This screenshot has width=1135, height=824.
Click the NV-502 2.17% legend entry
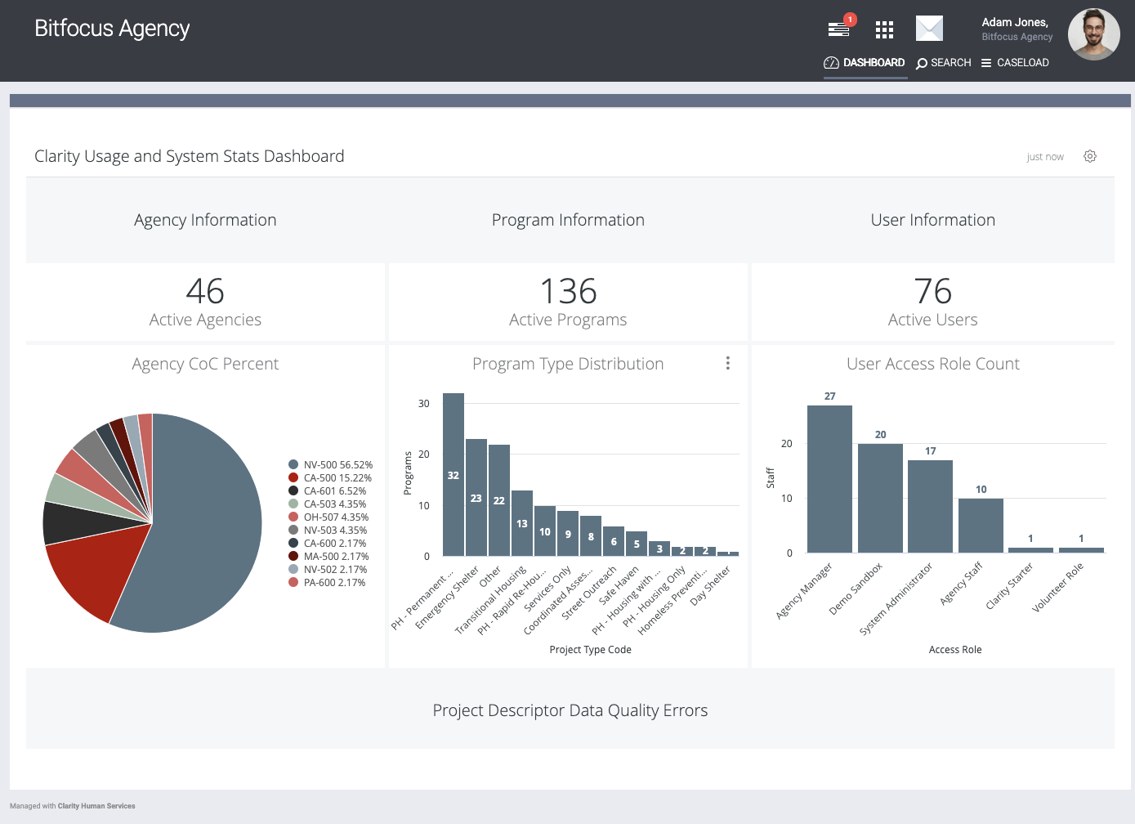[328, 569]
